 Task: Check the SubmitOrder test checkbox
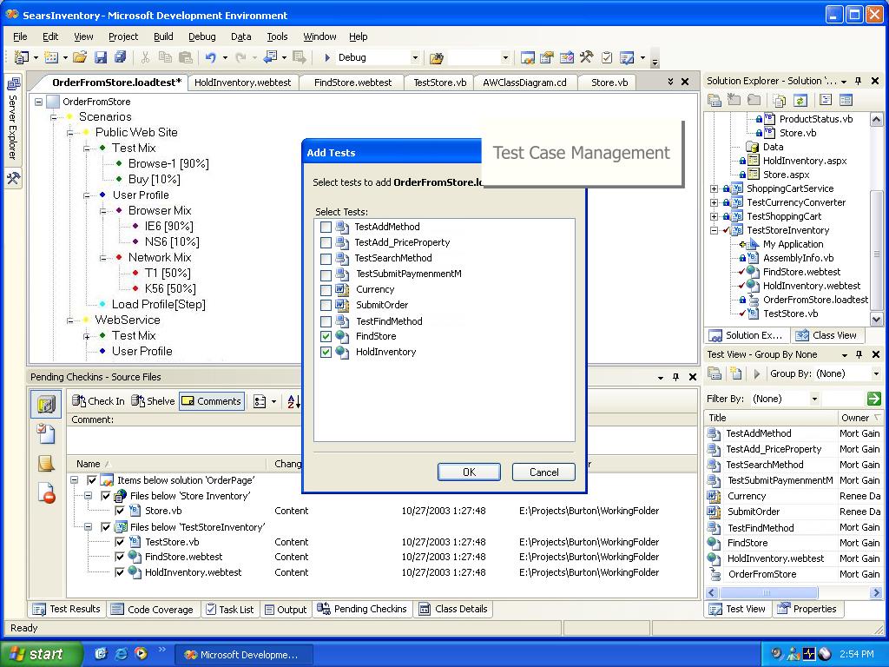pos(326,305)
